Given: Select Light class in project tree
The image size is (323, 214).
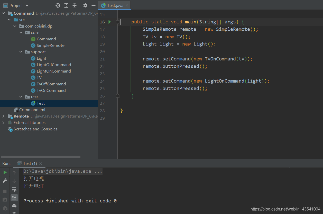Looking at the screenshot, I should (41, 58).
